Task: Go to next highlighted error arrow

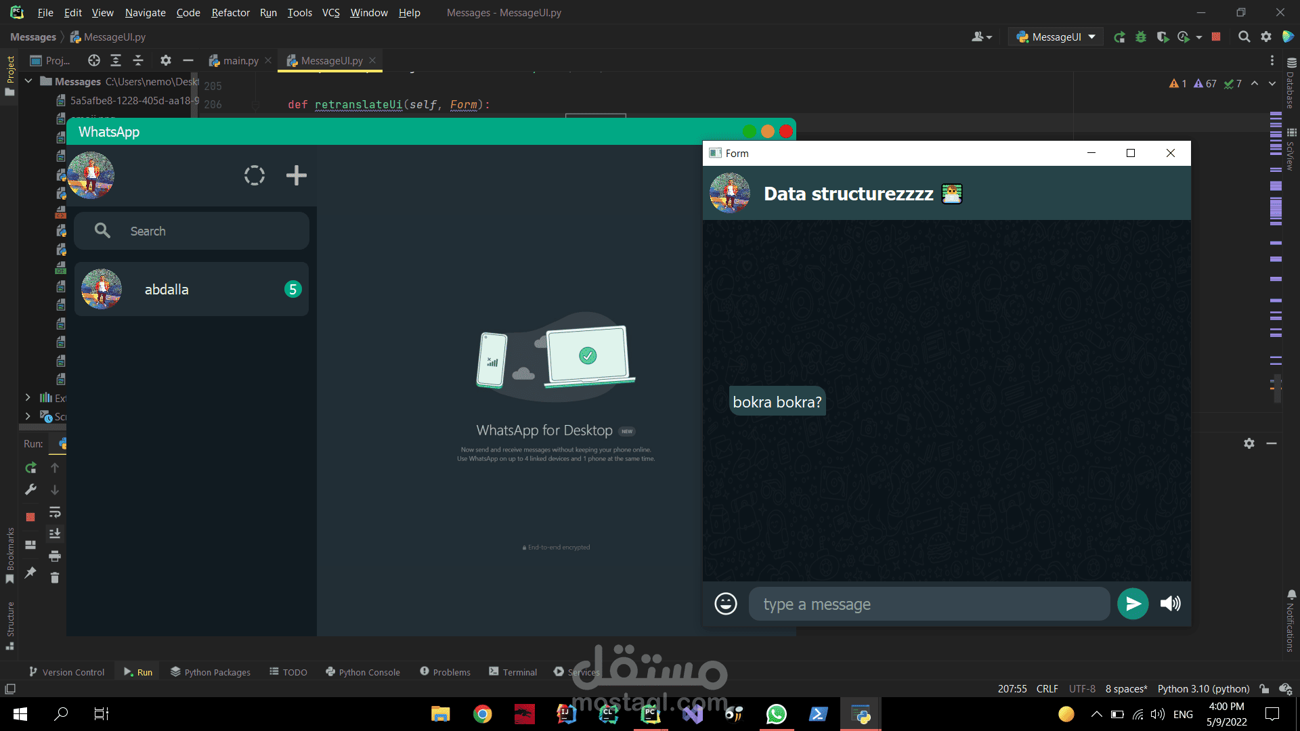Action: [1272, 83]
